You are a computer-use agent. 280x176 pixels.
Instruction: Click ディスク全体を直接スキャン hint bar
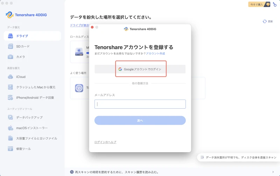[x=239, y=157]
